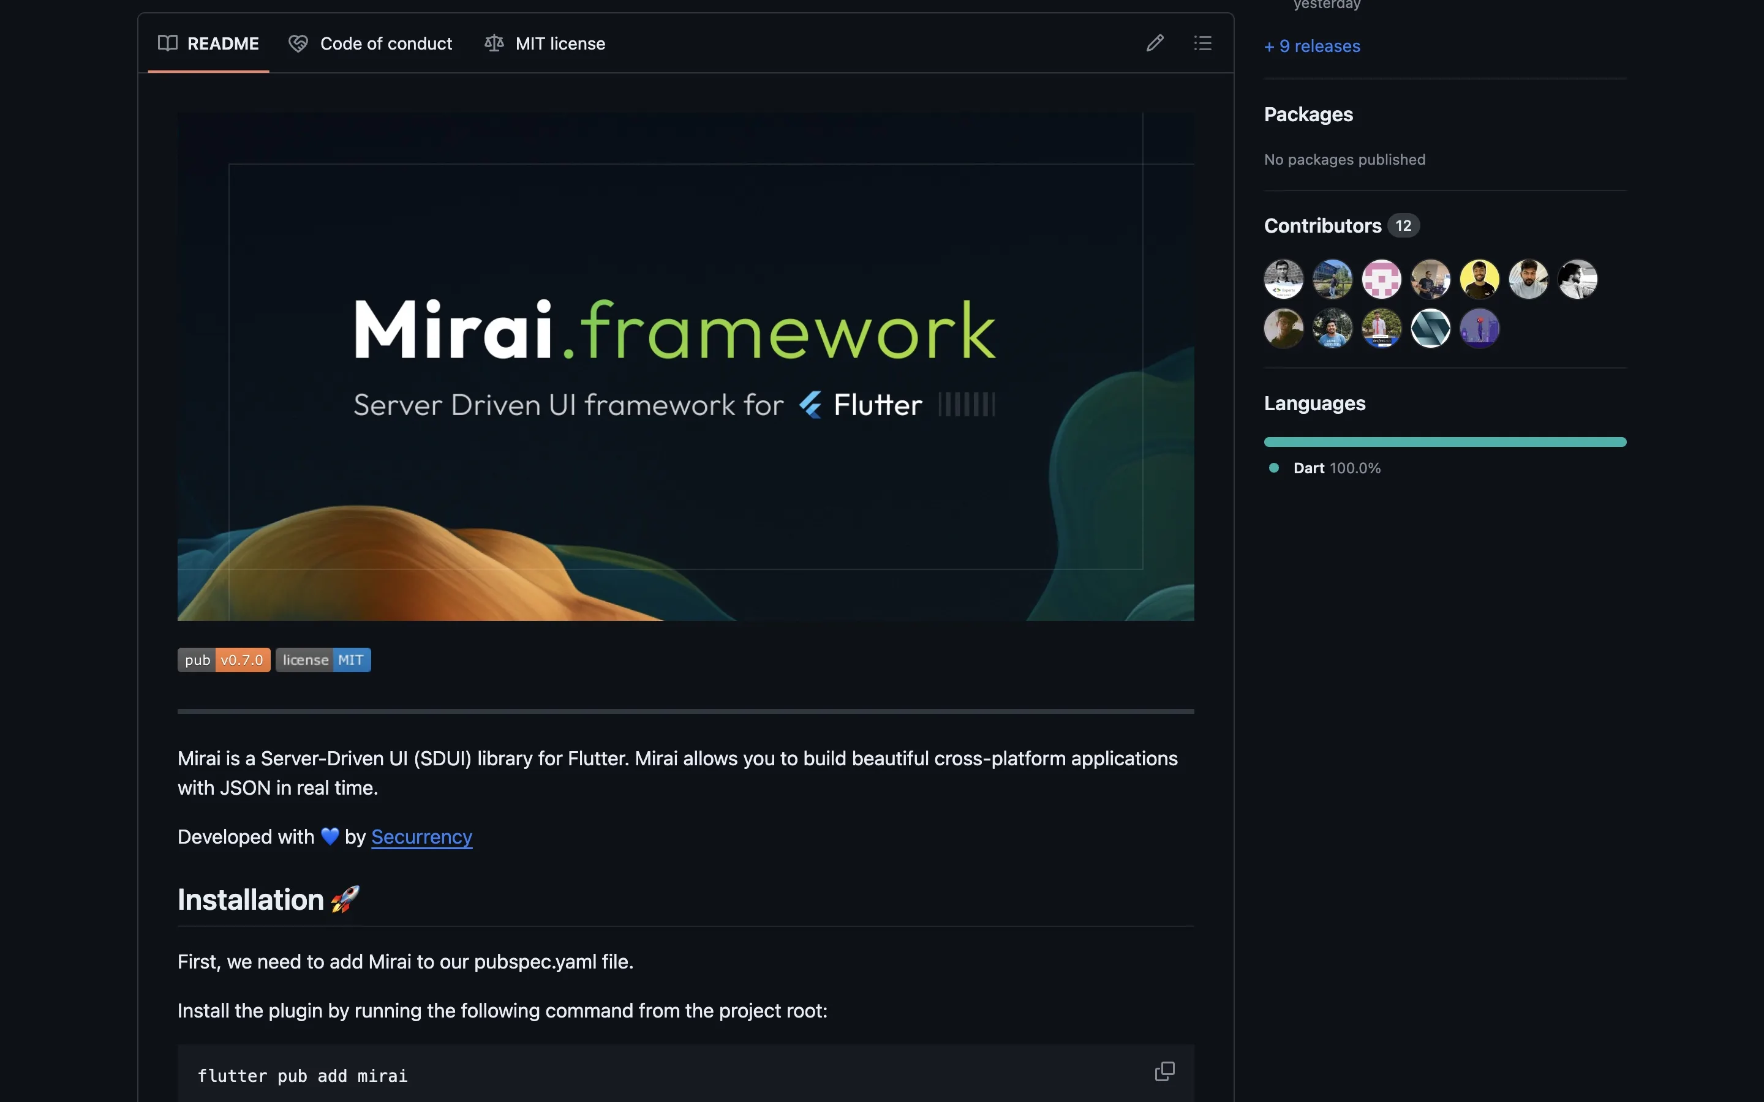The image size is (1764, 1102).
Task: Open the MIT license tab
Action: (x=545, y=43)
